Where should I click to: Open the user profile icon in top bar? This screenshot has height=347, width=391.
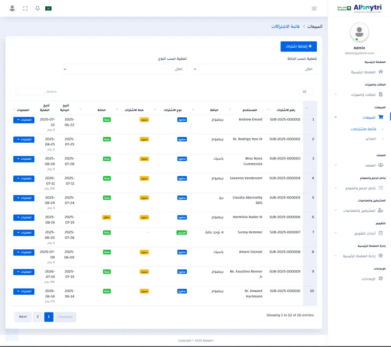coord(12,9)
